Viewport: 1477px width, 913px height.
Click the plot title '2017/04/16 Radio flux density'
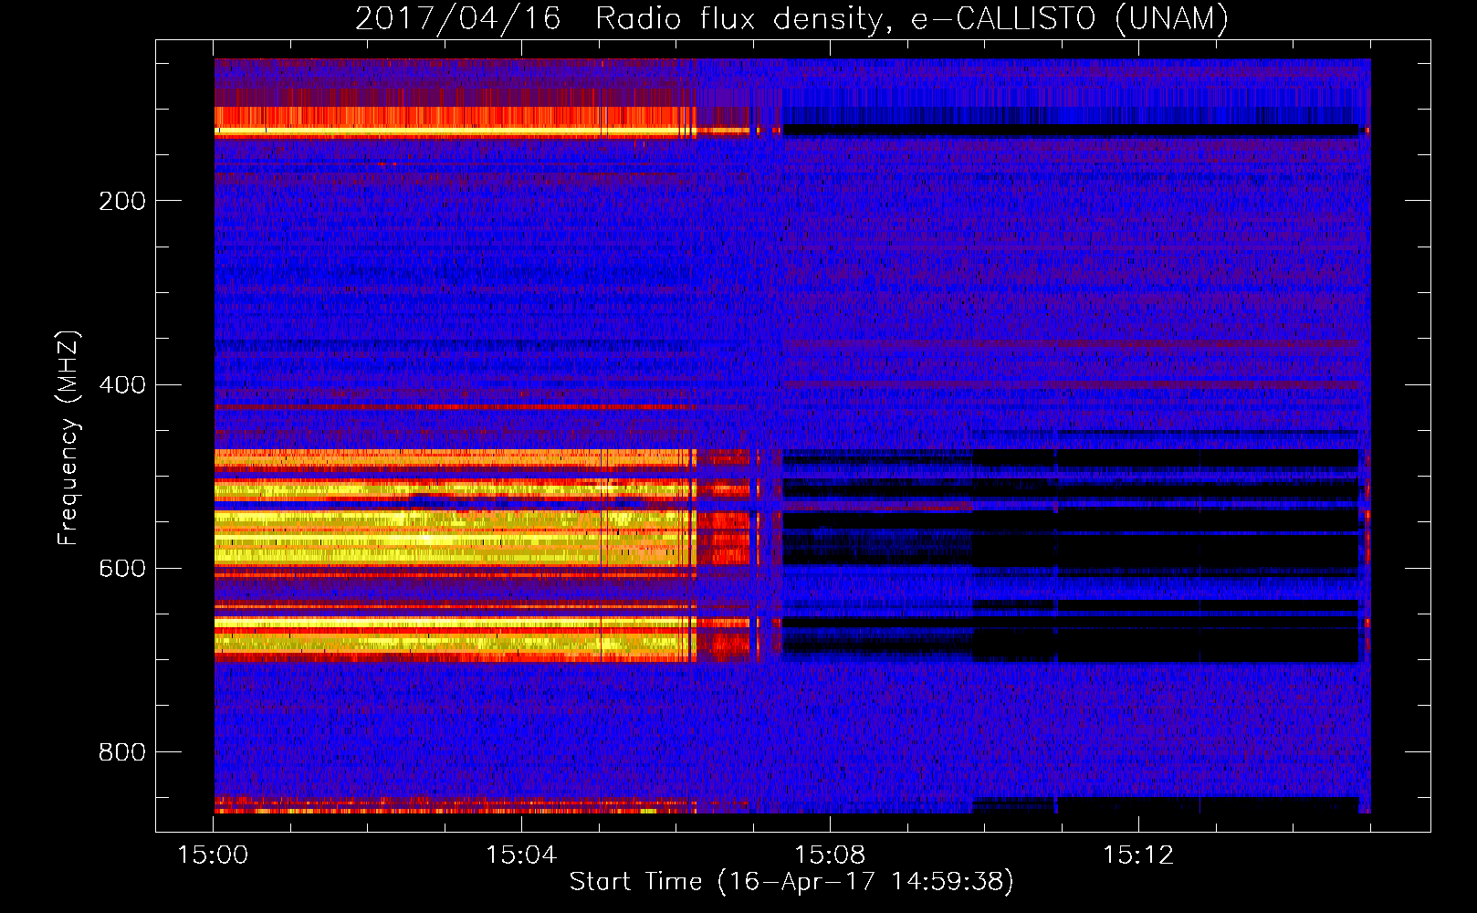(x=791, y=18)
